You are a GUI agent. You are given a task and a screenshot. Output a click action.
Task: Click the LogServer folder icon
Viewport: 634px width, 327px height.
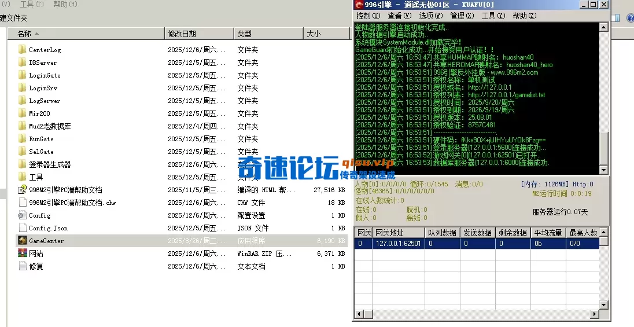point(22,101)
